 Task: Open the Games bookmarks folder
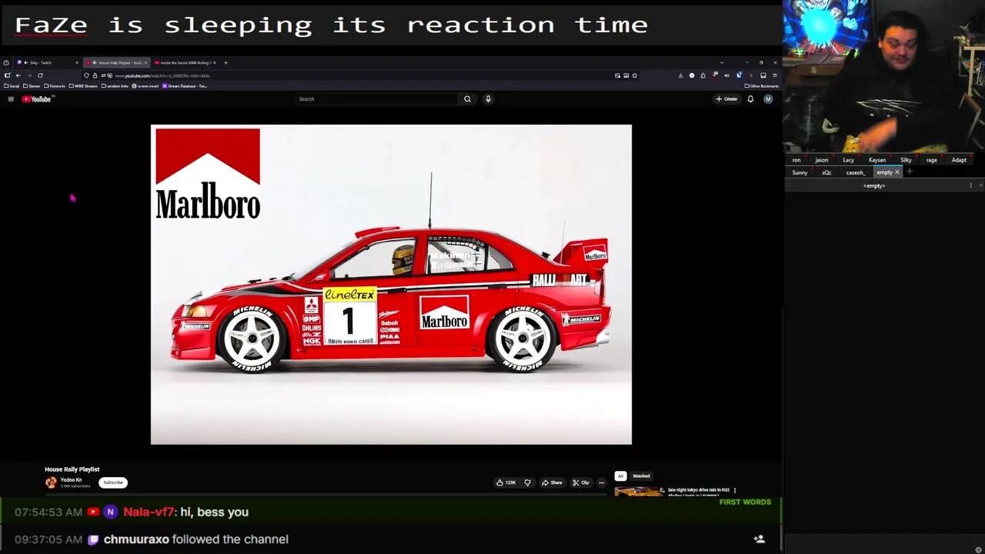(x=32, y=86)
